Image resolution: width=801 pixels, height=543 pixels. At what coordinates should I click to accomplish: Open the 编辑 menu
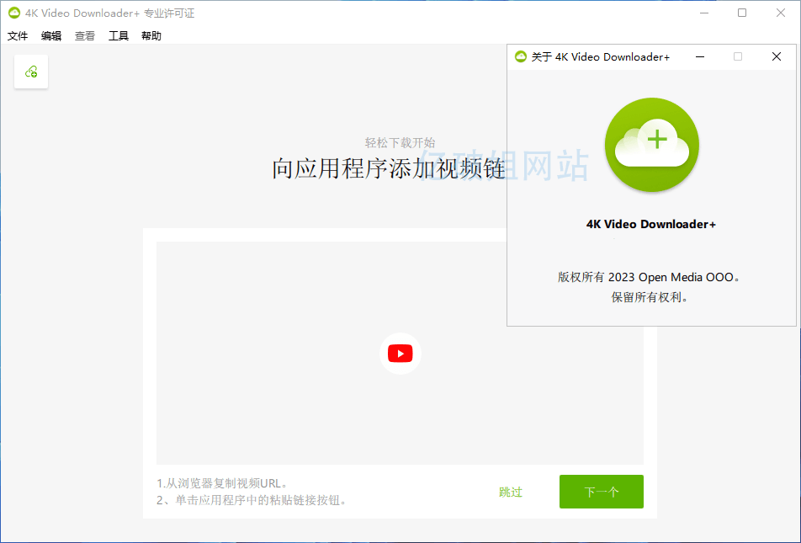[x=51, y=36]
